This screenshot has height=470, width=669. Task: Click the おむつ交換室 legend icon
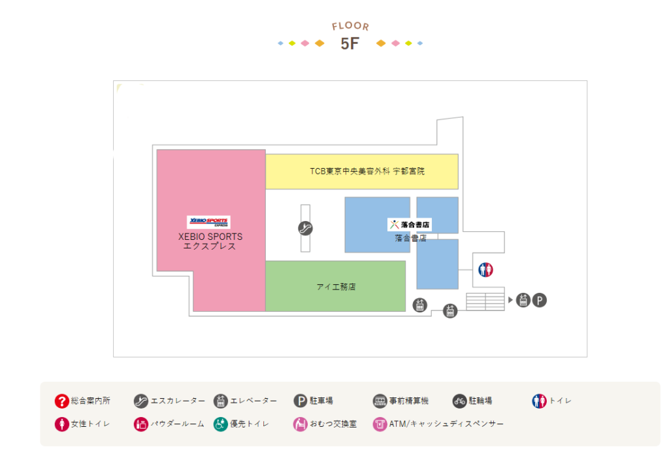coord(301,424)
